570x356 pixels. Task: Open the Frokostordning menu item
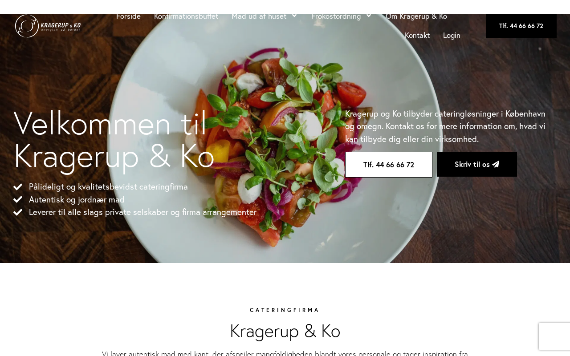336,16
